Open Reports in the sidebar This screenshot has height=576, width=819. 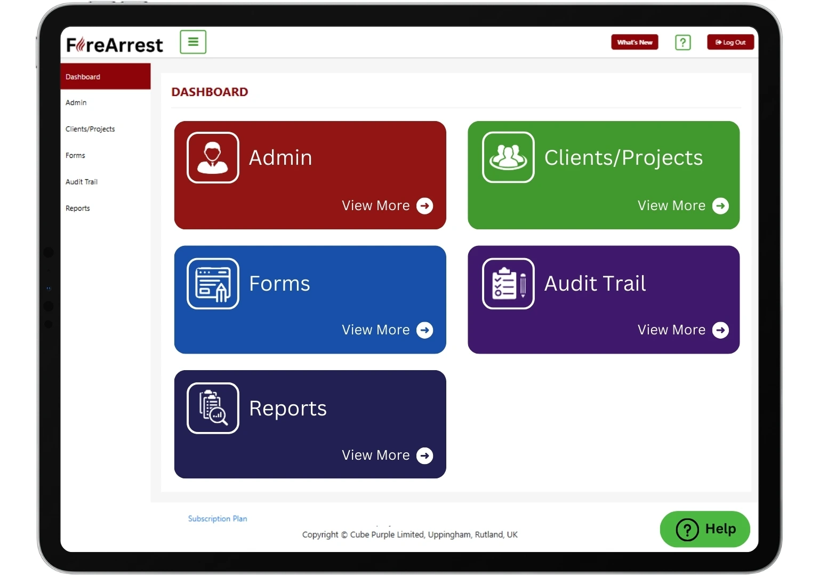pyautogui.click(x=77, y=209)
